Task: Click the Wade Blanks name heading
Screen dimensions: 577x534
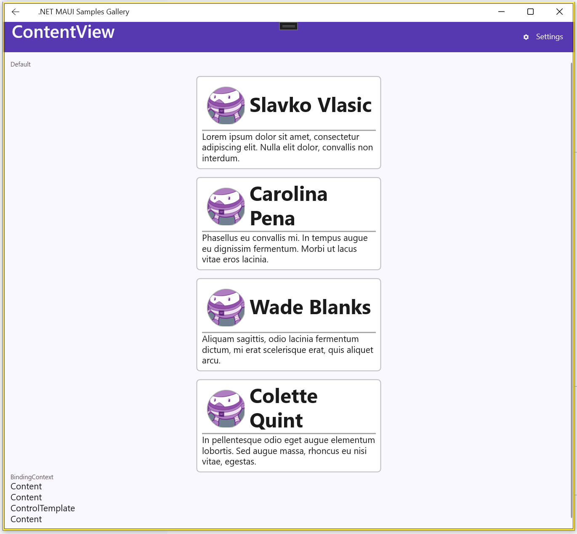Action: coord(310,307)
